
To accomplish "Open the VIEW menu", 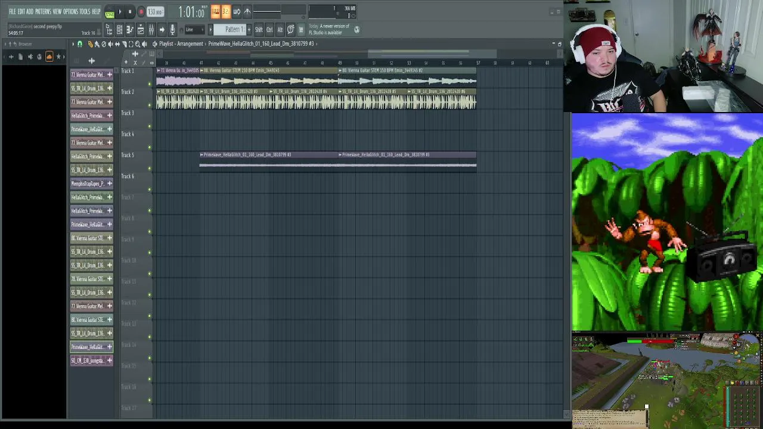I will (57, 11).
